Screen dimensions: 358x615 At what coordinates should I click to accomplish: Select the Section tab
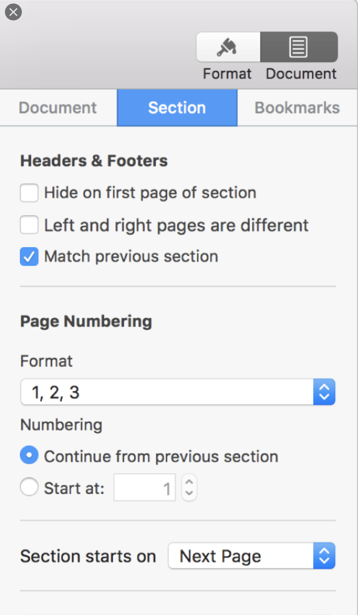[177, 108]
